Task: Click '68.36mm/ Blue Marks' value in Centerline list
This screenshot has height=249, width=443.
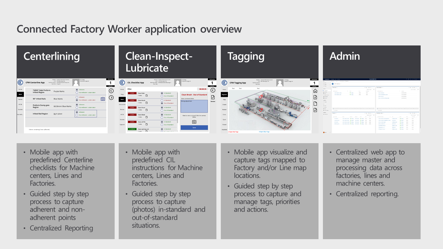Action: pos(62,106)
